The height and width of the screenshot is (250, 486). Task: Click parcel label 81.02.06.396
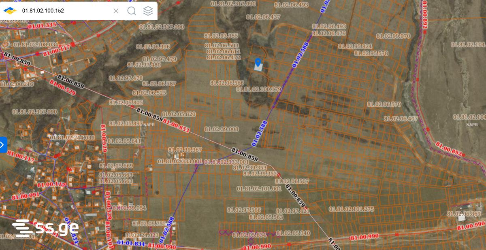153,47
